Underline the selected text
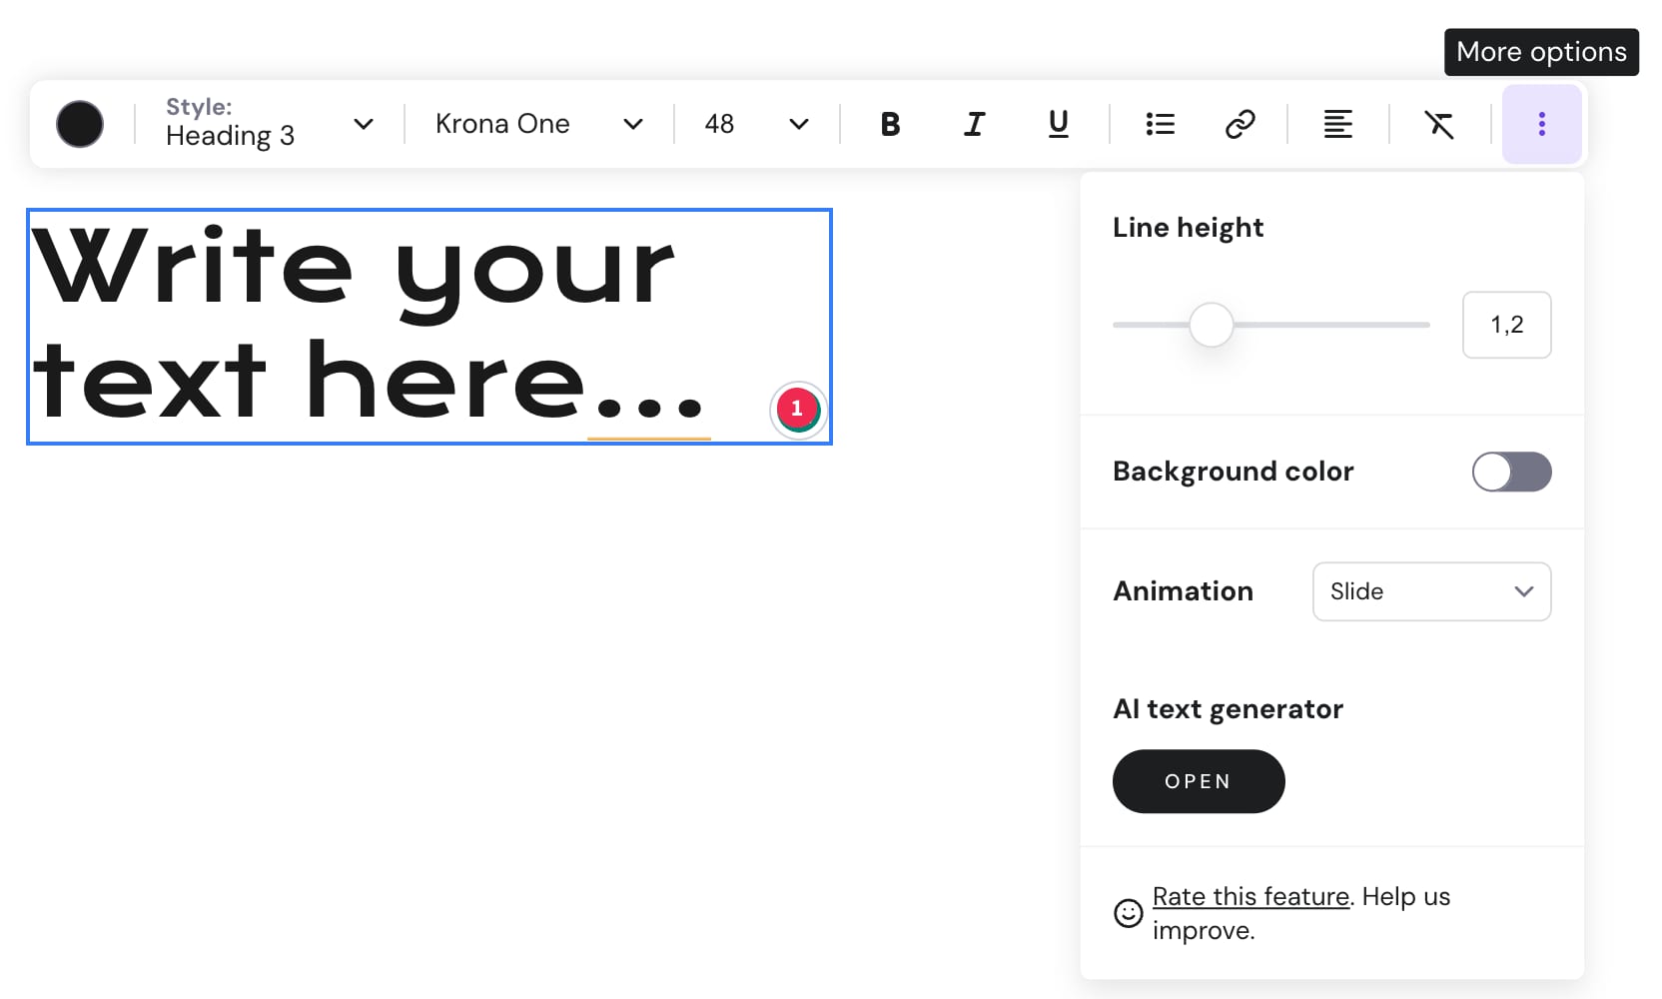Viewport: 1662px width, 999px height. [x=1058, y=124]
